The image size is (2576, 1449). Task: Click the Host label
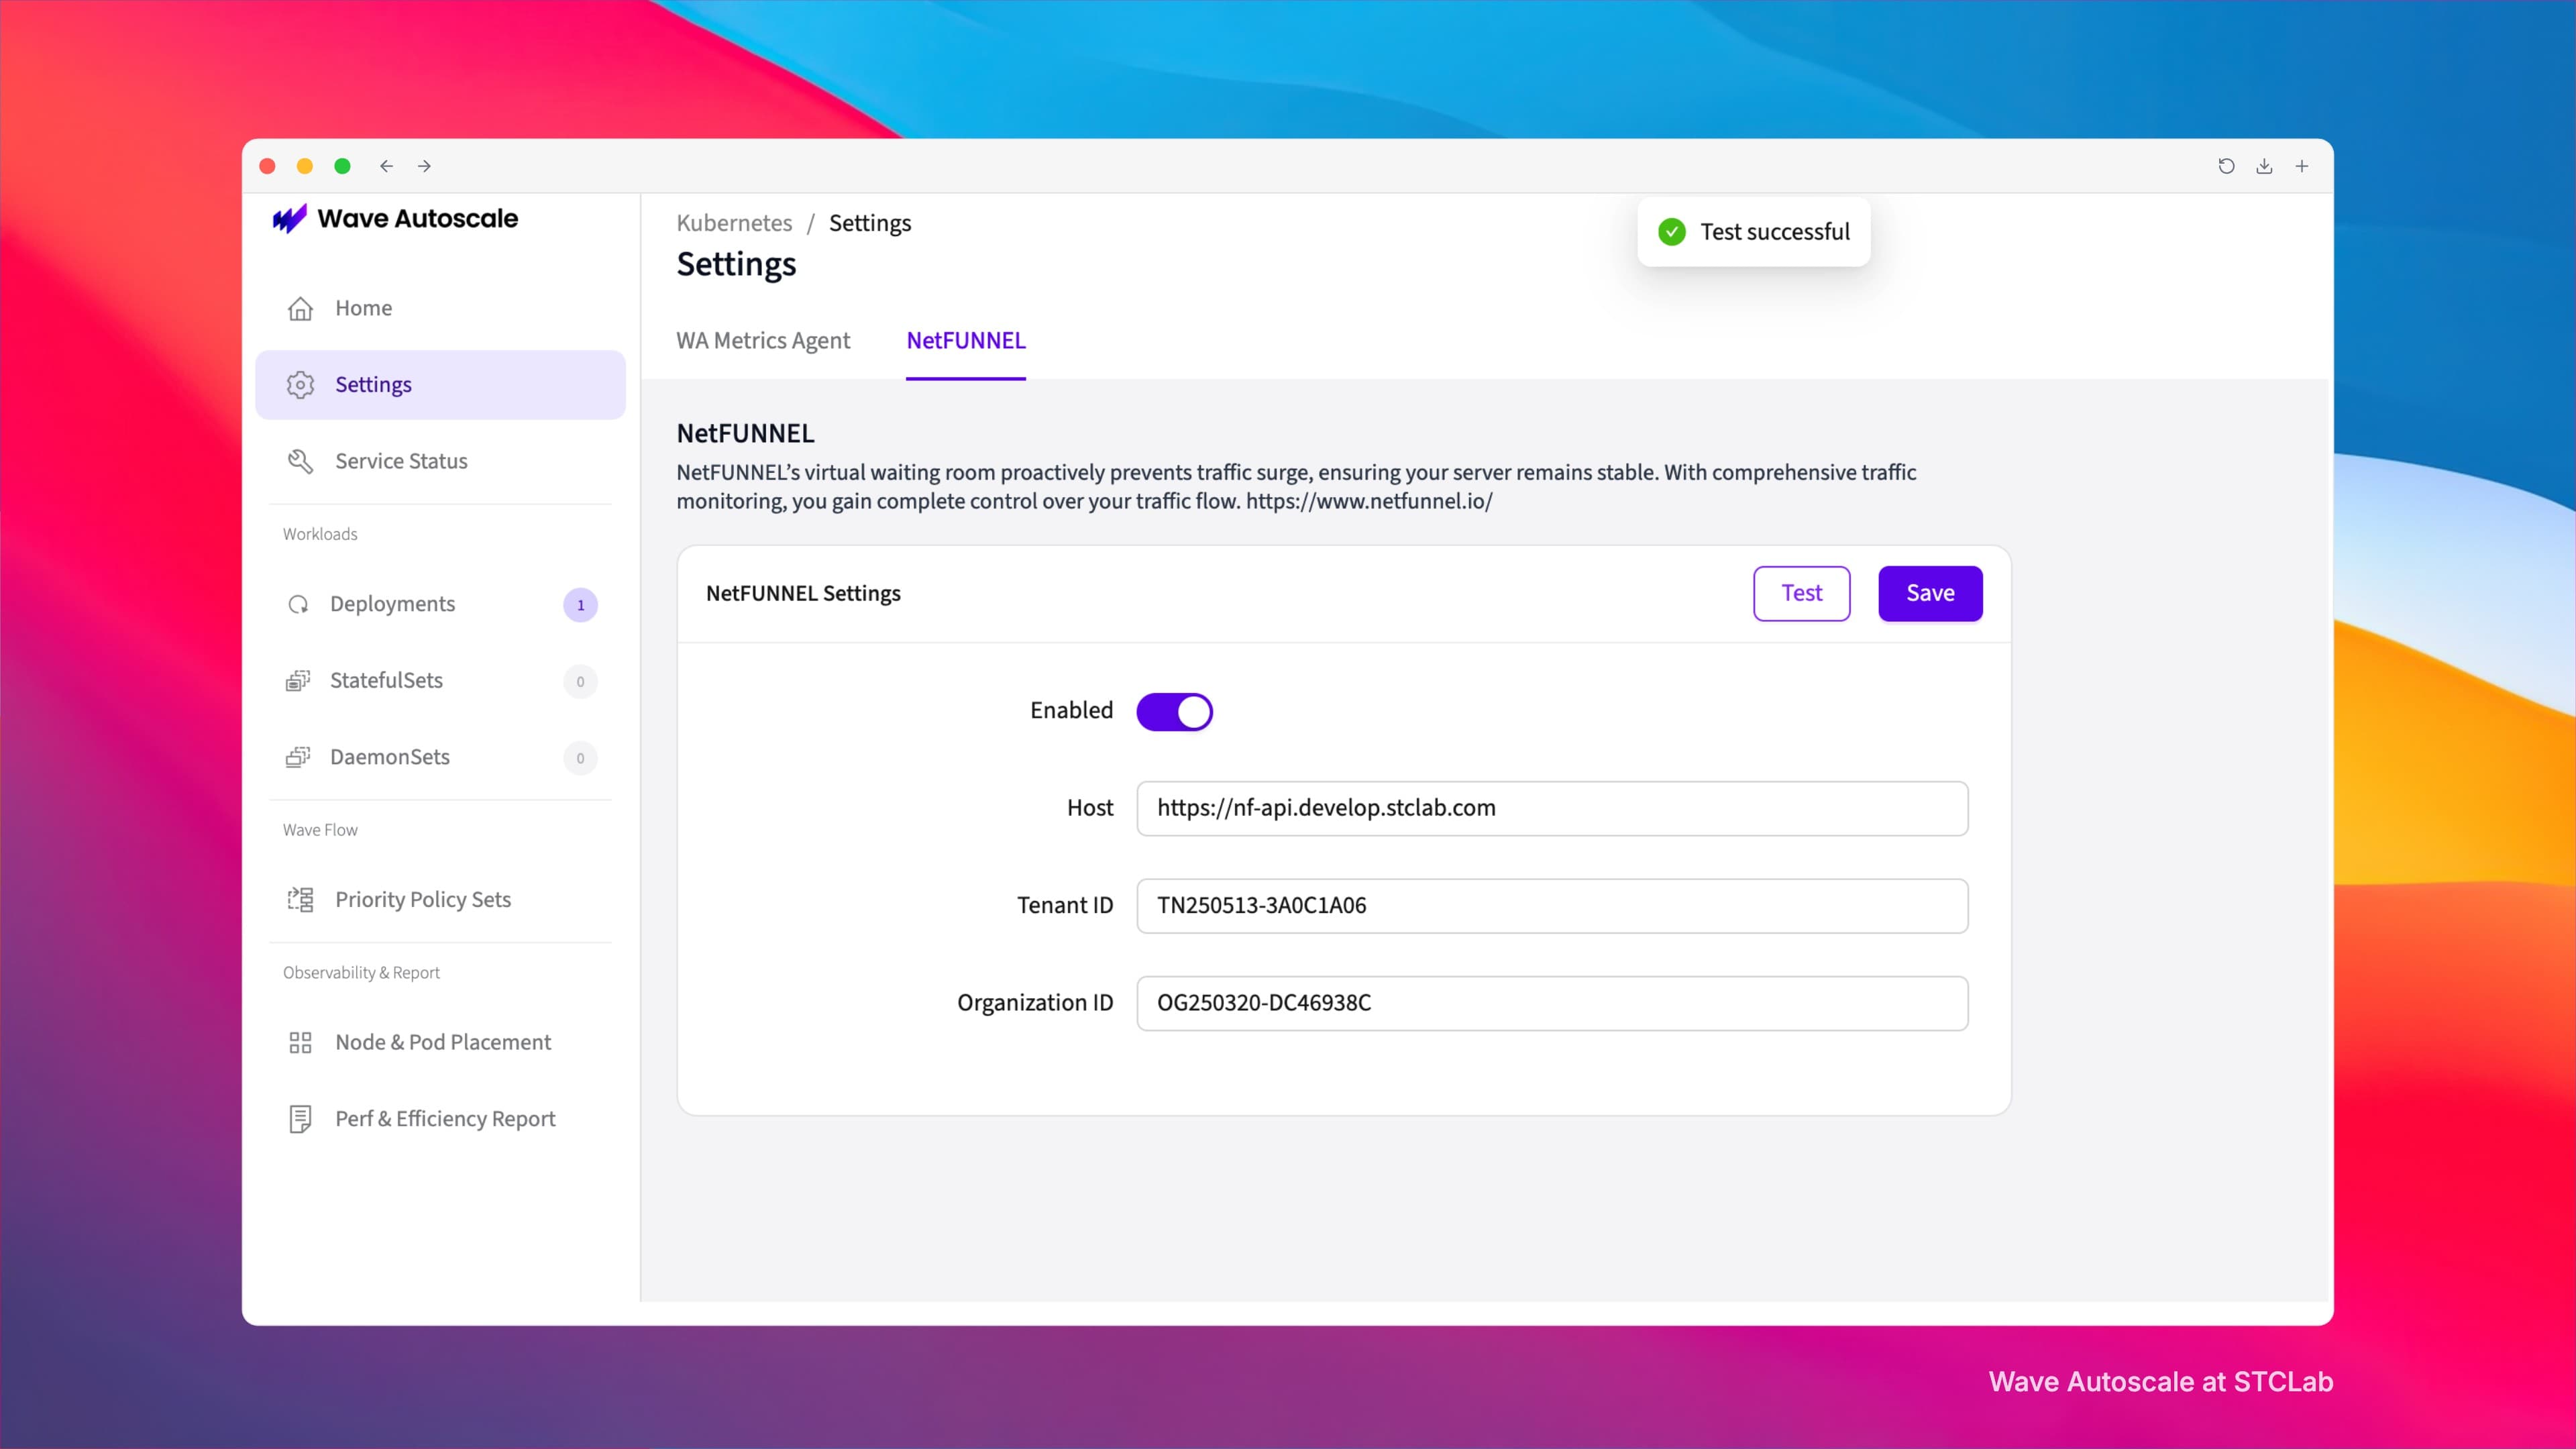point(1090,808)
